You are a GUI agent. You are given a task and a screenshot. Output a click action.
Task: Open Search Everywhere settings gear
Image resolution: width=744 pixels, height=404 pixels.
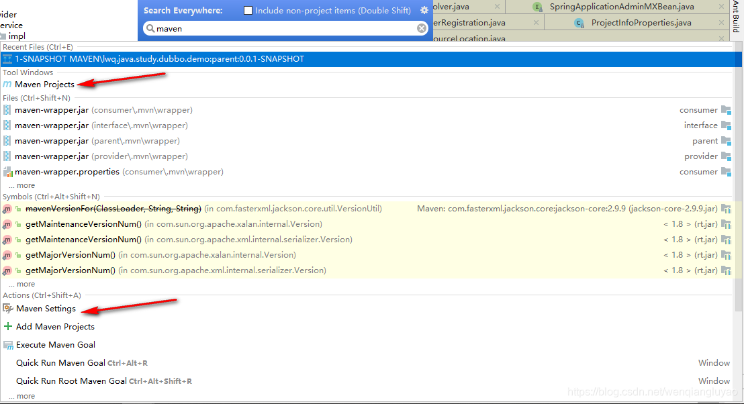pyautogui.click(x=424, y=10)
